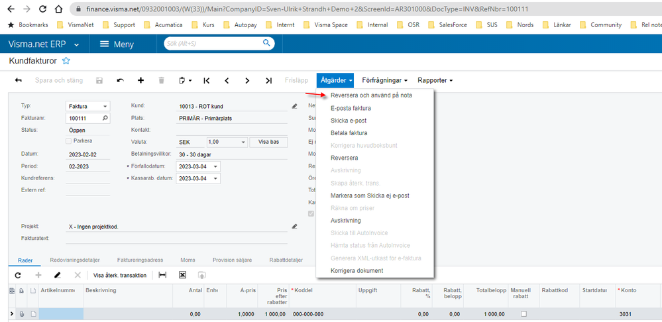
Task: Click the delete trash icon
Action: (161, 80)
